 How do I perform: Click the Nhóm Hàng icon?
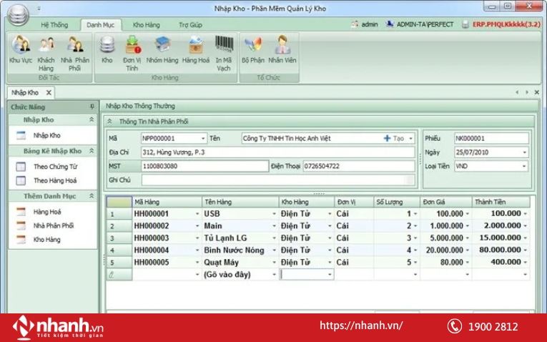tap(162, 47)
